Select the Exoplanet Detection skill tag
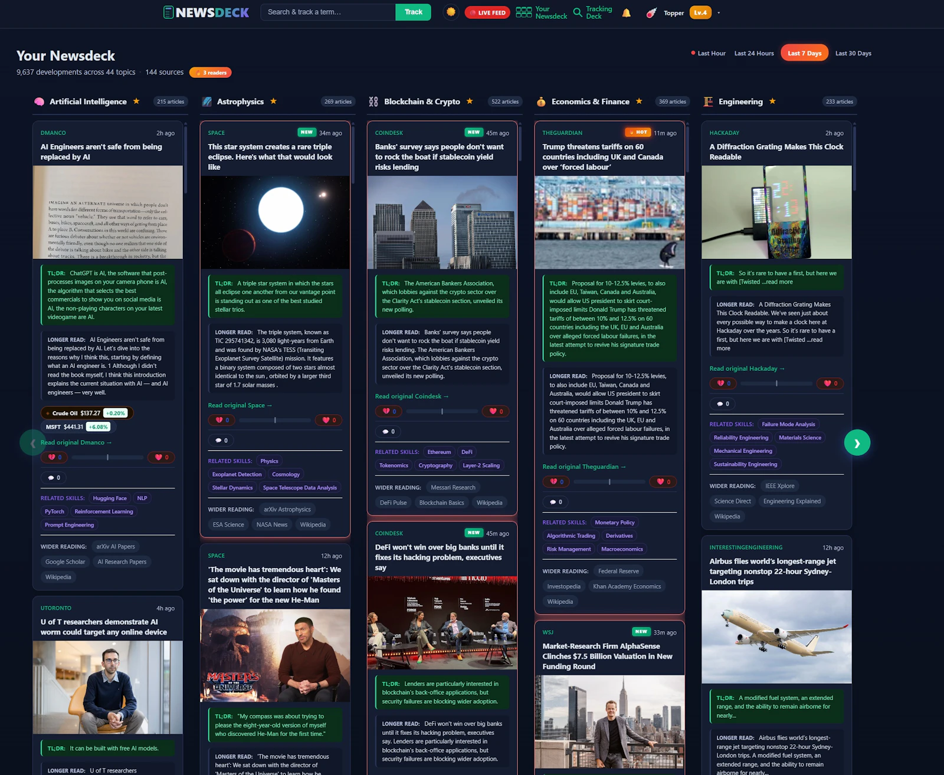944x775 pixels. tap(237, 474)
